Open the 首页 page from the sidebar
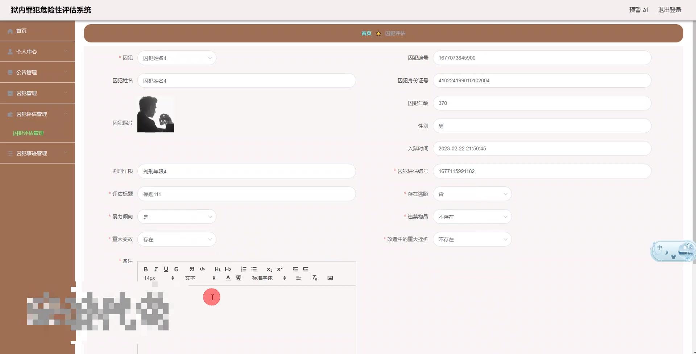 [37, 31]
